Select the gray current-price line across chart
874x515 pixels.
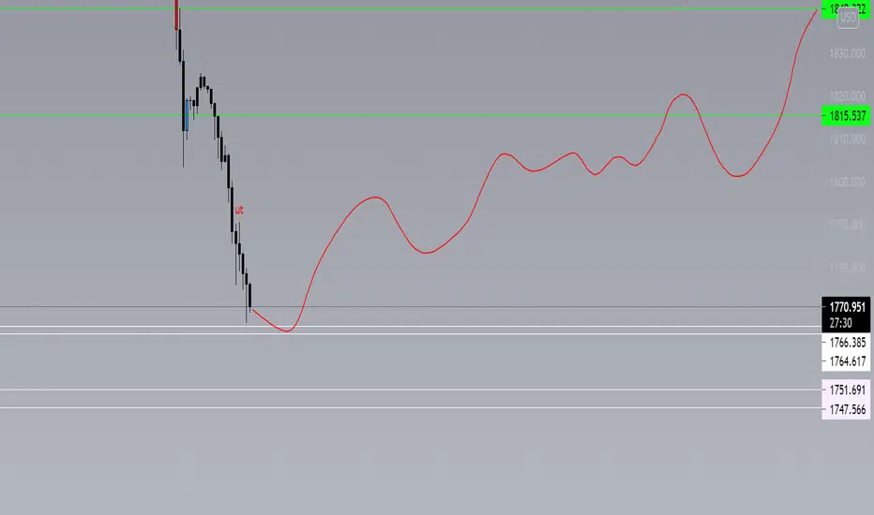[x=411, y=307]
